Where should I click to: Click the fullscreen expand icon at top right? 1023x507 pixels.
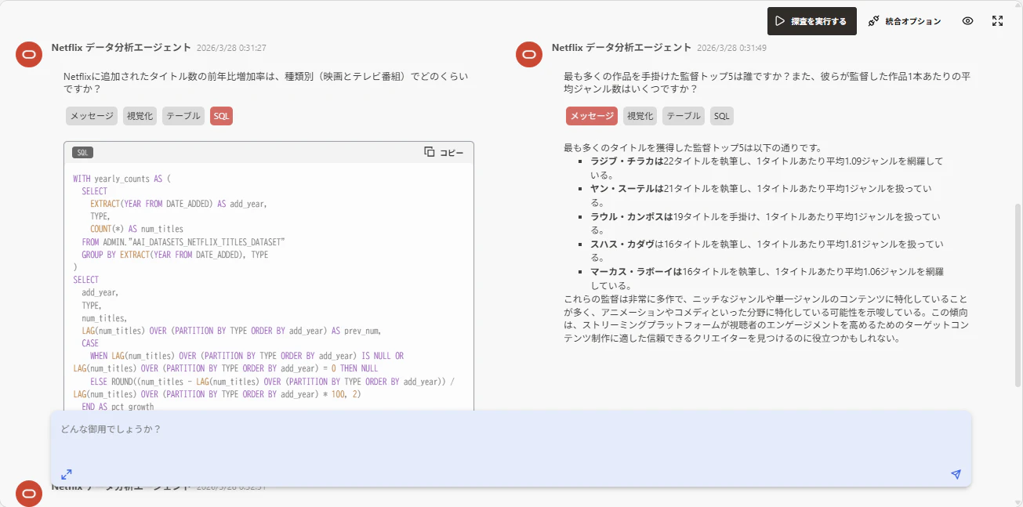[x=997, y=21]
